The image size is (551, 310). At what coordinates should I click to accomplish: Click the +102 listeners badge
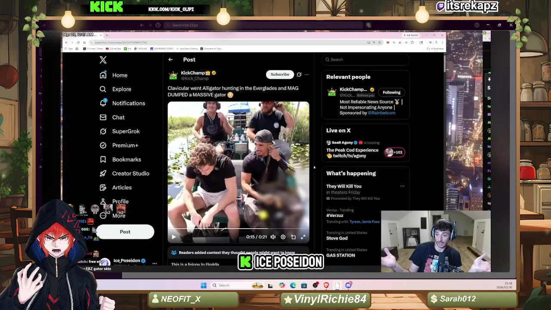394,152
